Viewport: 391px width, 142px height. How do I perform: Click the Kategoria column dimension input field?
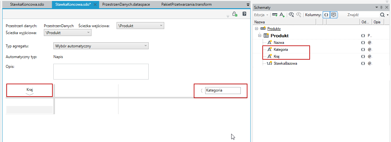[223, 90]
